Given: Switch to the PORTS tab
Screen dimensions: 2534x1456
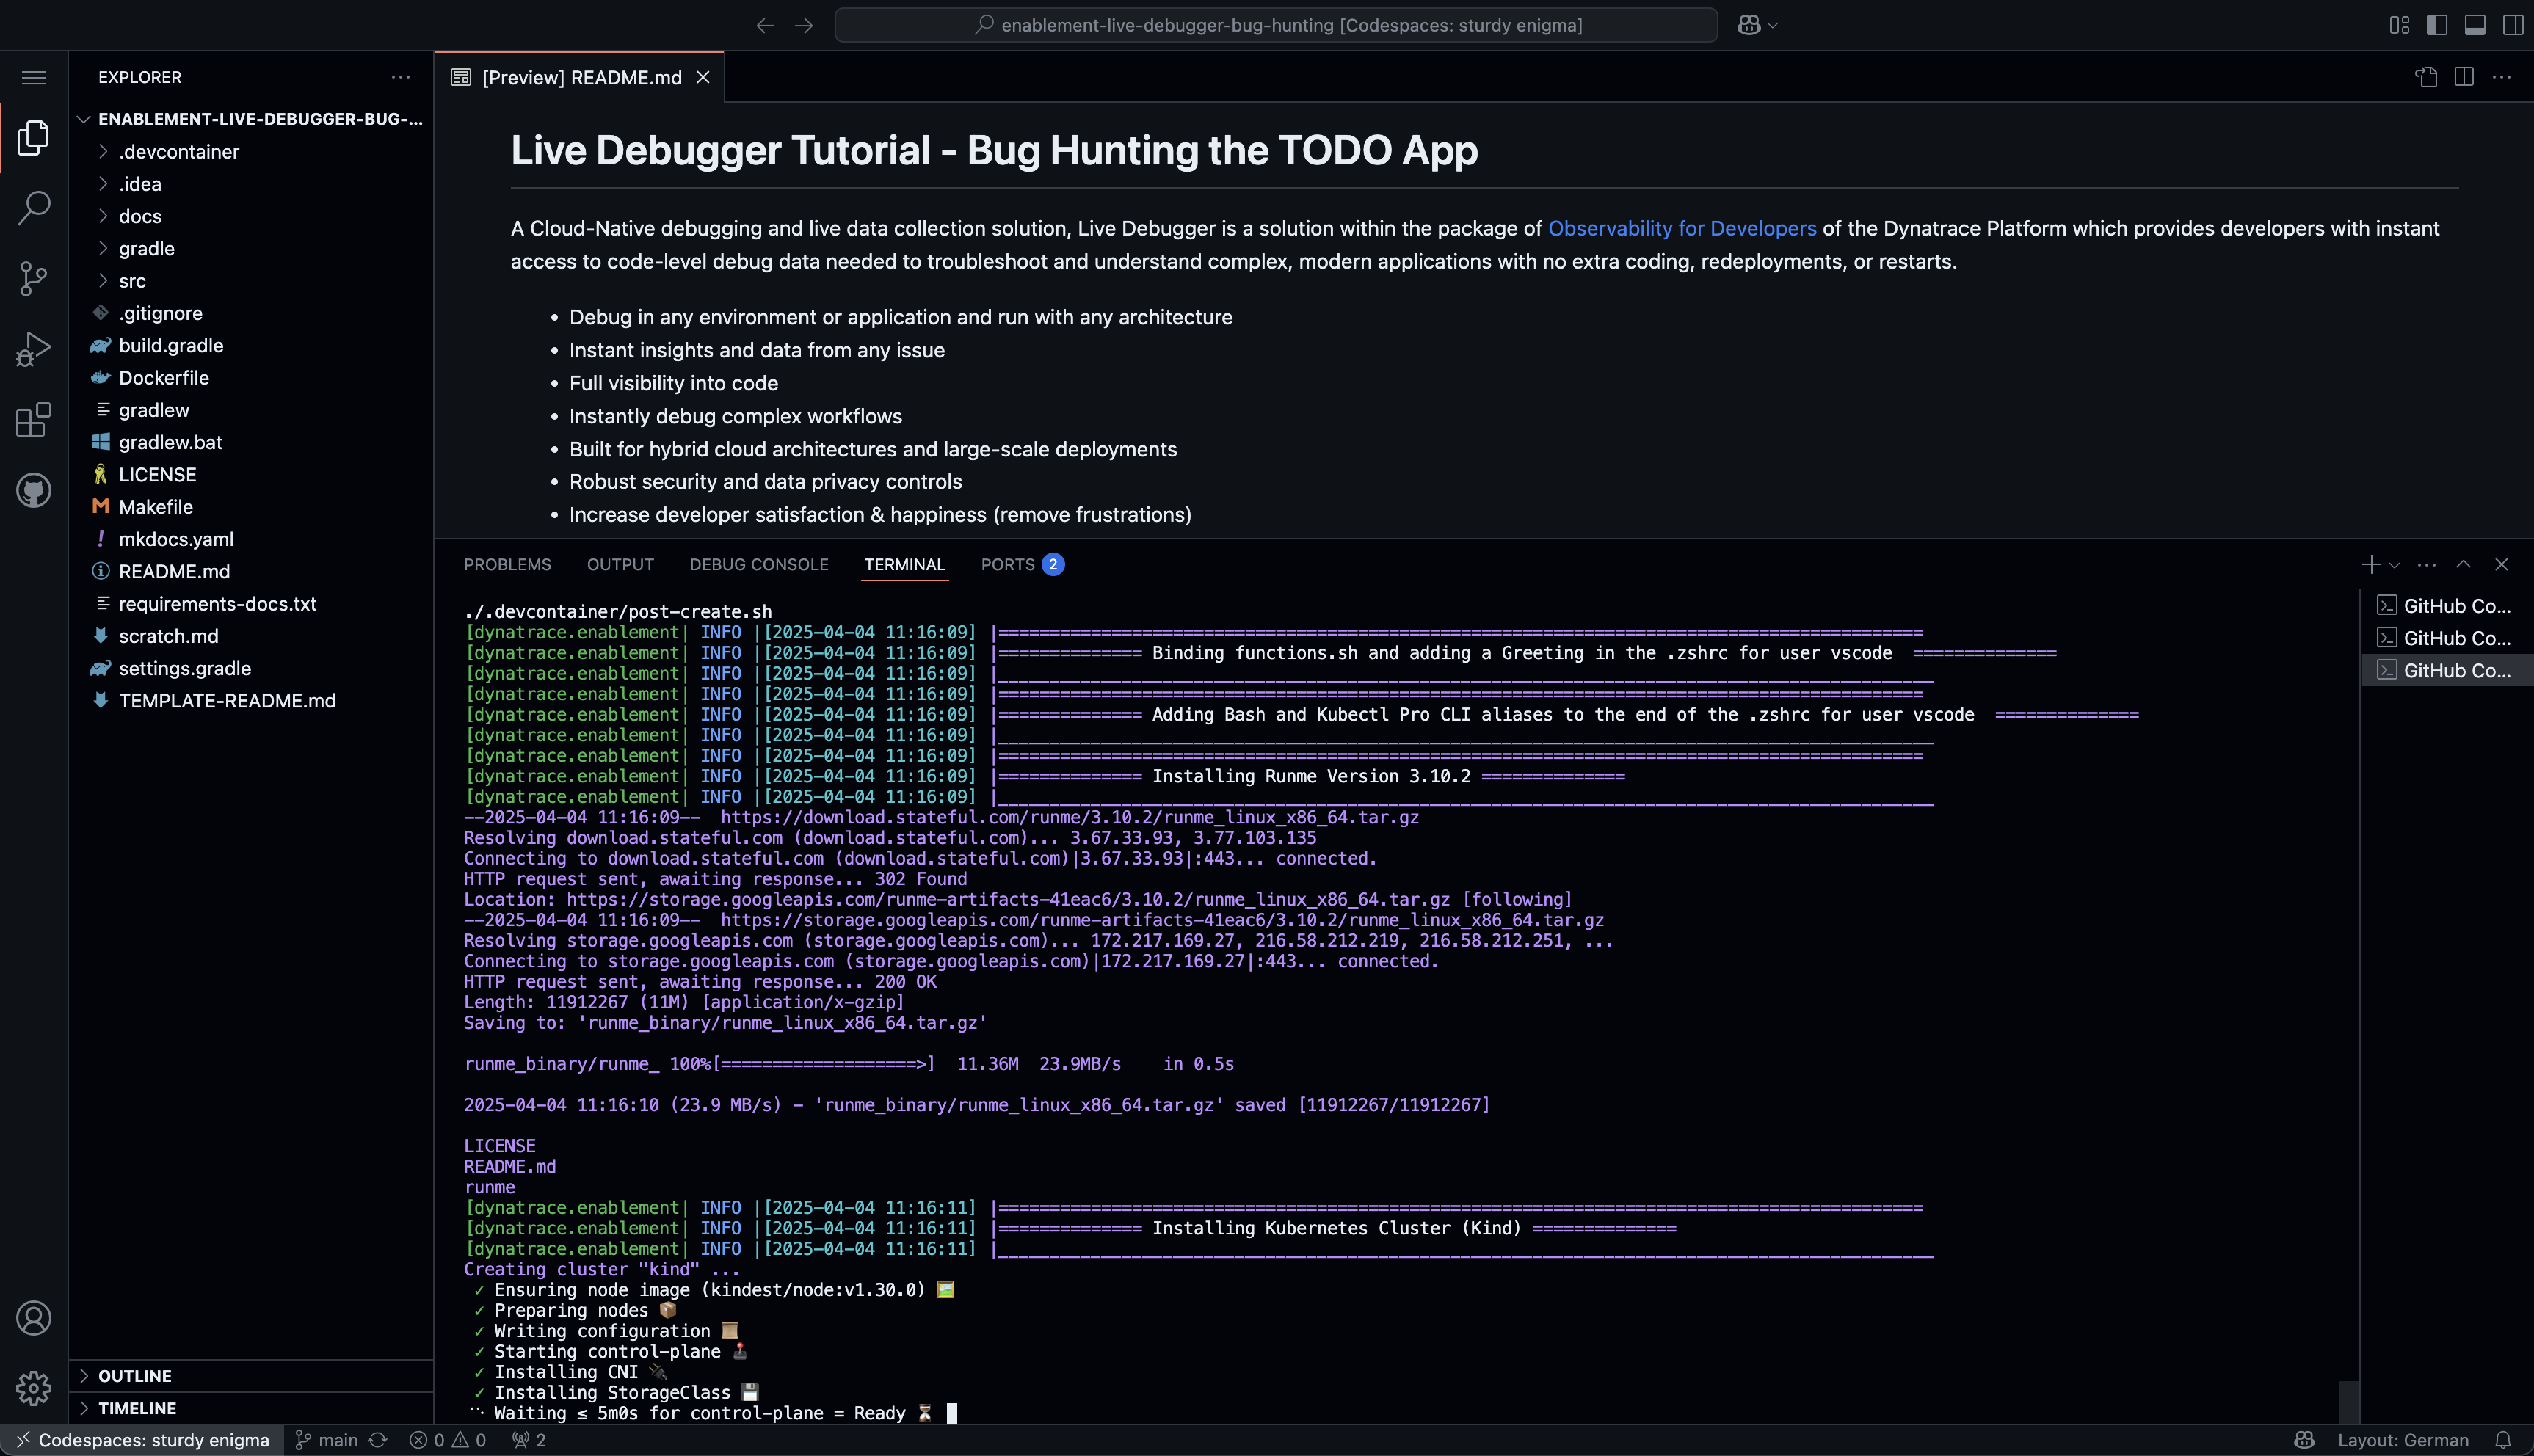Looking at the screenshot, I should [1008, 564].
